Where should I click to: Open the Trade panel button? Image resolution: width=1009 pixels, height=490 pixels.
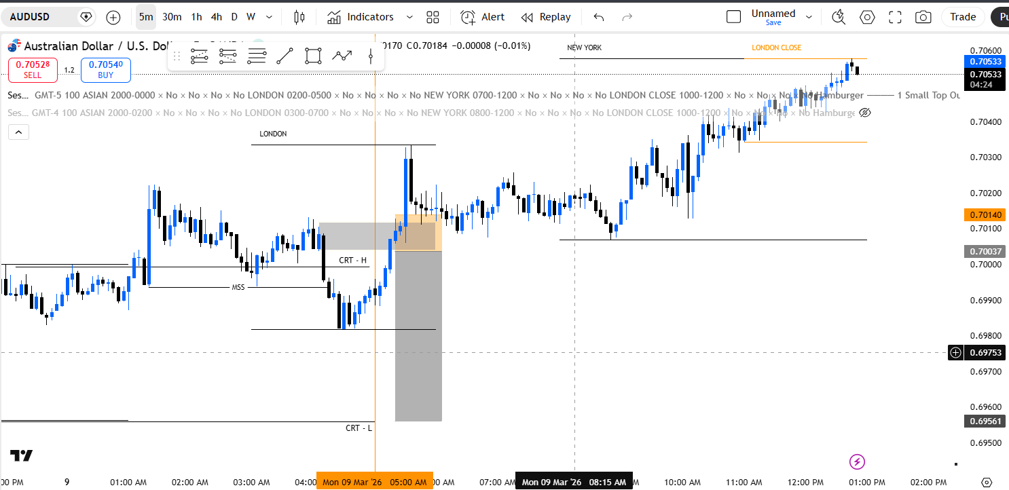[x=963, y=17]
